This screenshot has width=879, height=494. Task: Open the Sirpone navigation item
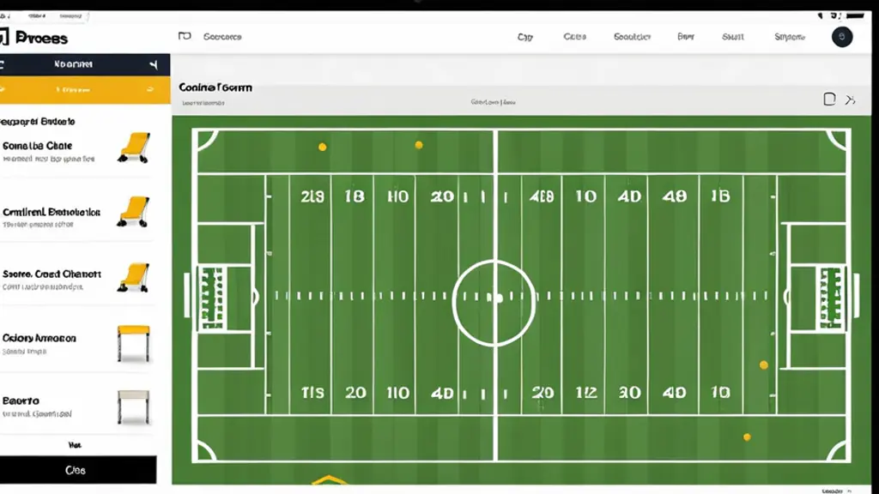[790, 37]
